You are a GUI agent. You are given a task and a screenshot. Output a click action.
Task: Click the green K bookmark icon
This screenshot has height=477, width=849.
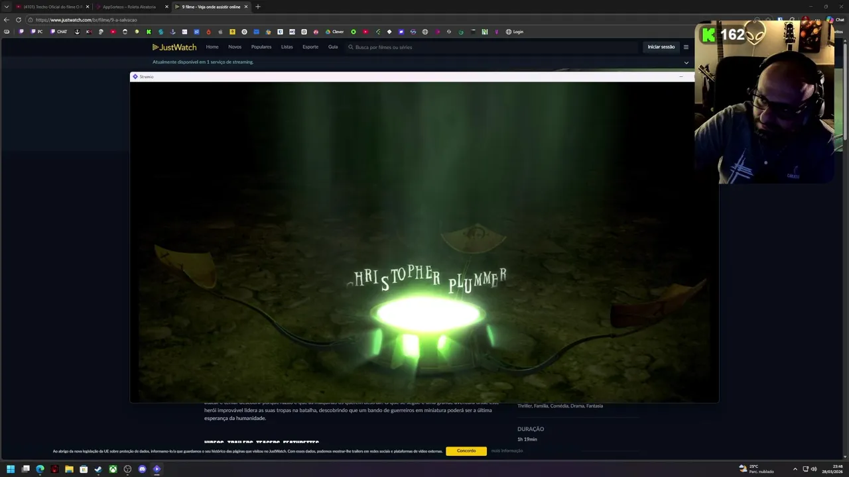pos(149,32)
